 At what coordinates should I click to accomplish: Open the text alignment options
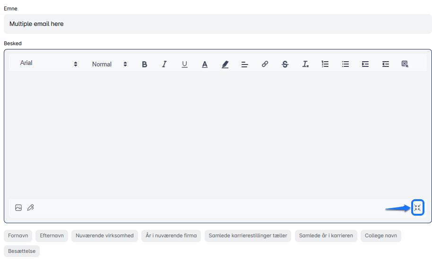(x=245, y=64)
